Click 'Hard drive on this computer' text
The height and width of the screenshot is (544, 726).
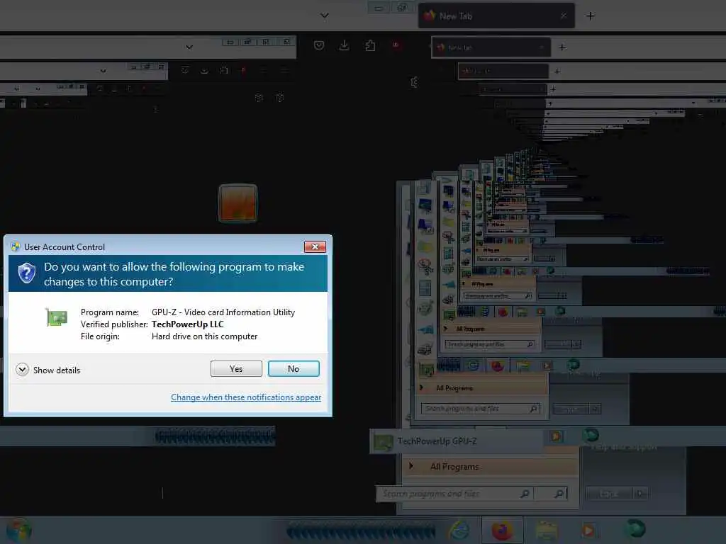click(x=205, y=336)
